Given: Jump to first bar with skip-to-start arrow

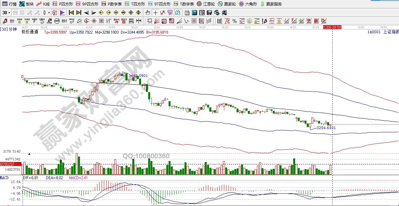Looking at the screenshot, I should coord(71,13).
